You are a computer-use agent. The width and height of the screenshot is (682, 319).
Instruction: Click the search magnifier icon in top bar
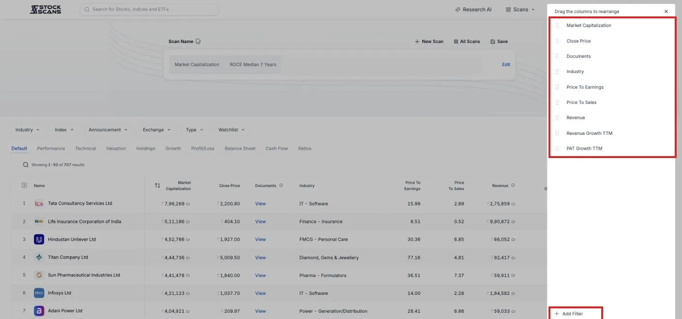(x=87, y=9)
